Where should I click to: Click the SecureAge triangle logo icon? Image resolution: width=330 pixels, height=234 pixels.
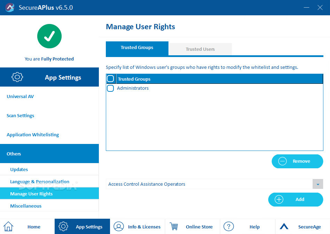284,226
